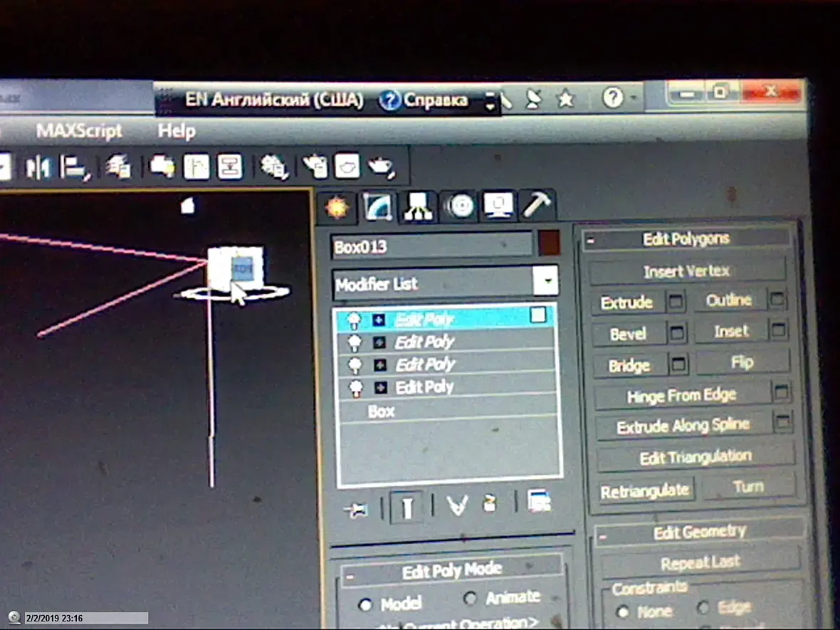Open the Help menu
The height and width of the screenshot is (630, 840).
(177, 131)
